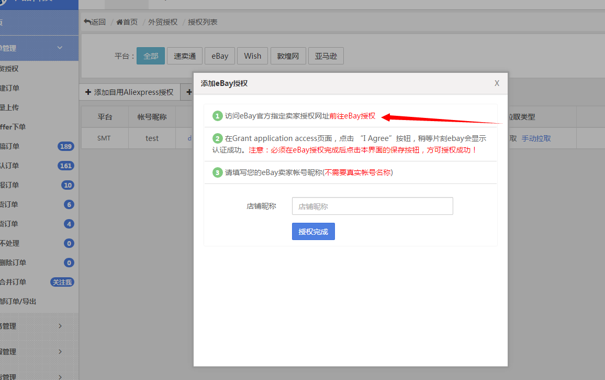Viewport: 605px width, 380px height.
Task: Click the 189 badge in the sidebar
Action: pyautogui.click(x=66, y=146)
